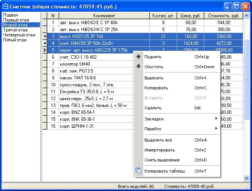Click the Сметчик app icon in the title bar
This screenshot has width=252, height=191.
pos(5,7)
